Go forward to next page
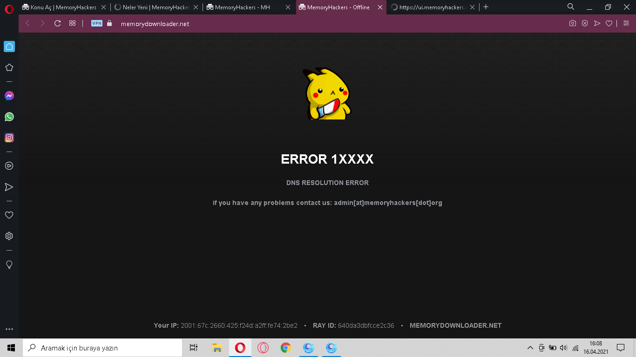Viewport: 636px width, 357px height. click(42, 23)
